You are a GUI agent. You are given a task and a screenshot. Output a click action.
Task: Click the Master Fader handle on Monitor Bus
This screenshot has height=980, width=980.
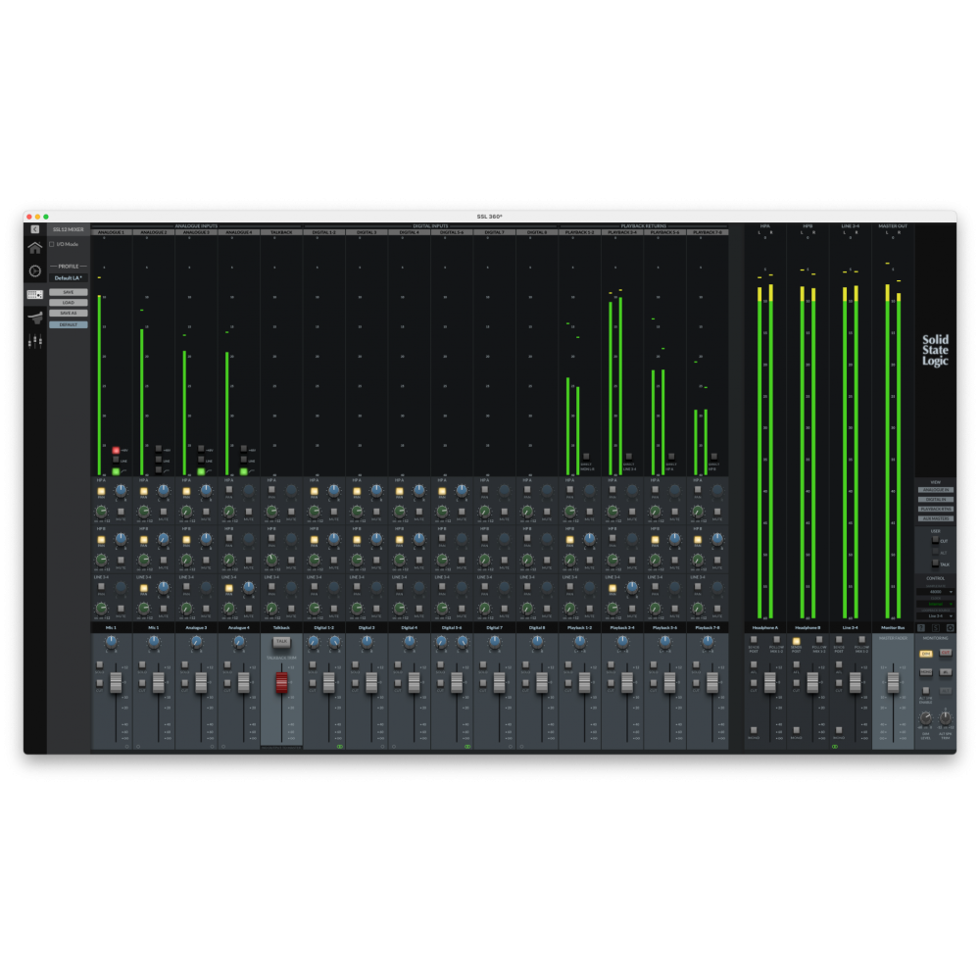point(893,682)
